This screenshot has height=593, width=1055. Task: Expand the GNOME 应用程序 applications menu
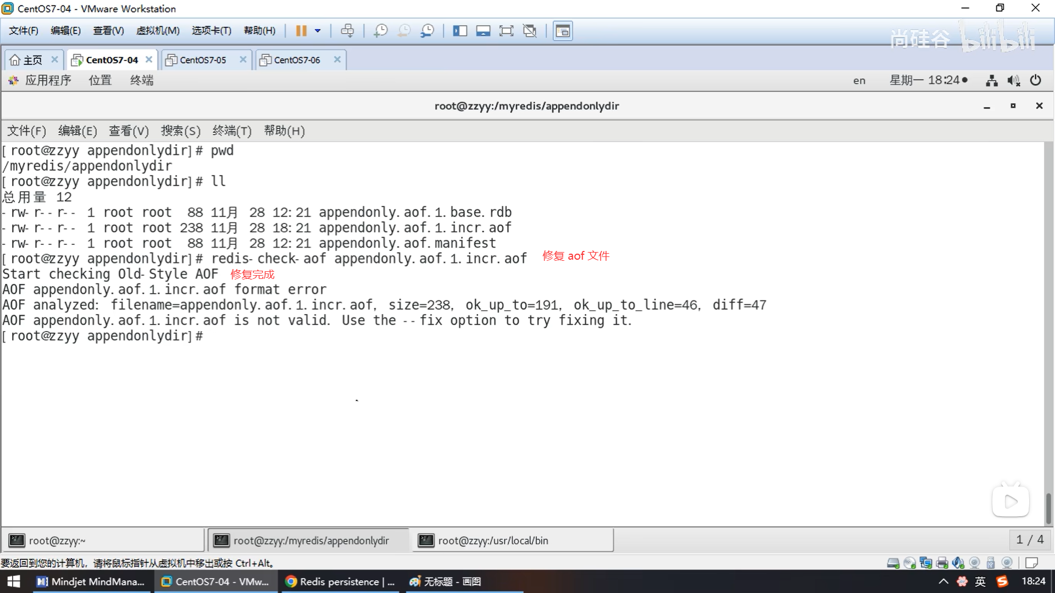pos(48,80)
